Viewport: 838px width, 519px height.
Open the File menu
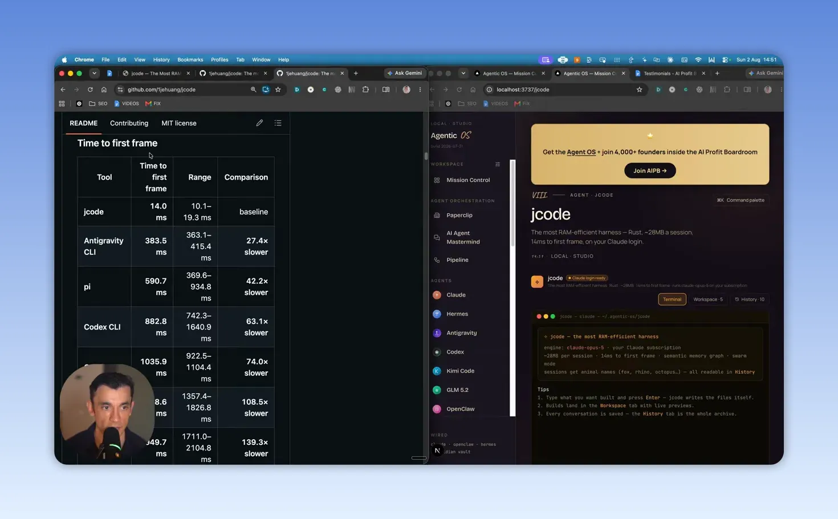click(x=105, y=59)
